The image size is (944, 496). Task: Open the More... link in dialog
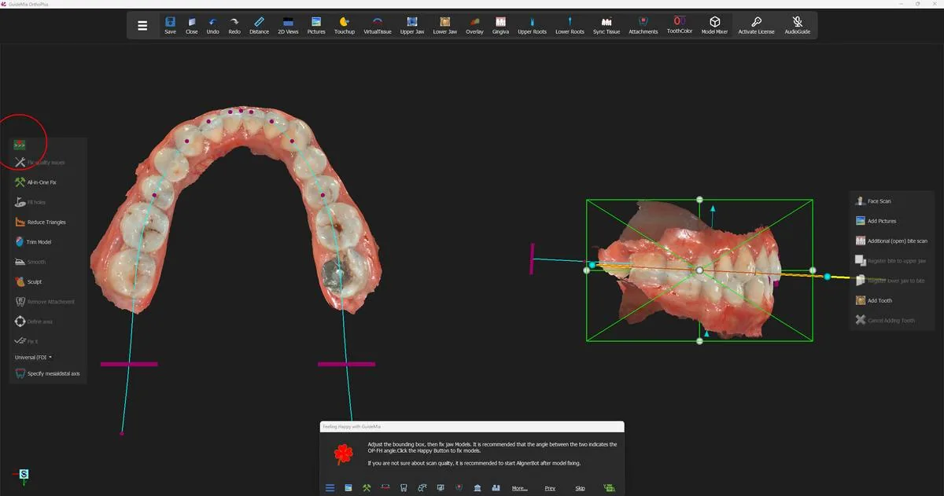click(519, 488)
